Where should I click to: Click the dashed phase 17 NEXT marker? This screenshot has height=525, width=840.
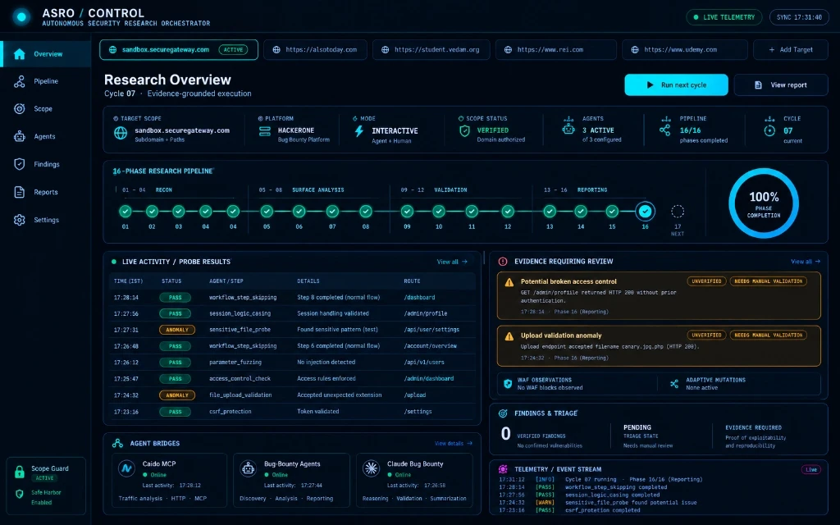click(678, 212)
